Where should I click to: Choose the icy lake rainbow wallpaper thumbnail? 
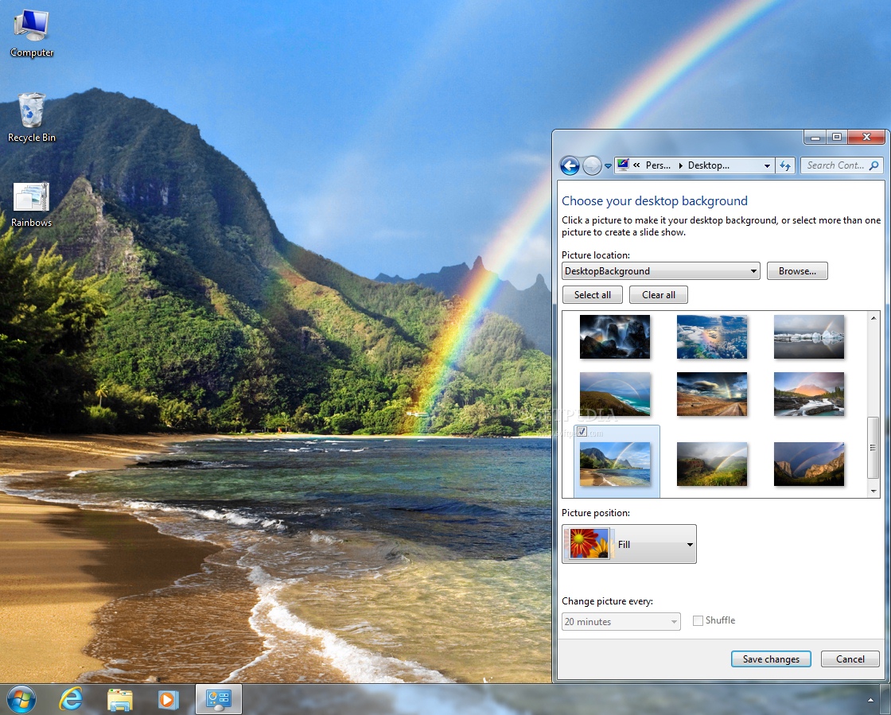[x=809, y=336]
